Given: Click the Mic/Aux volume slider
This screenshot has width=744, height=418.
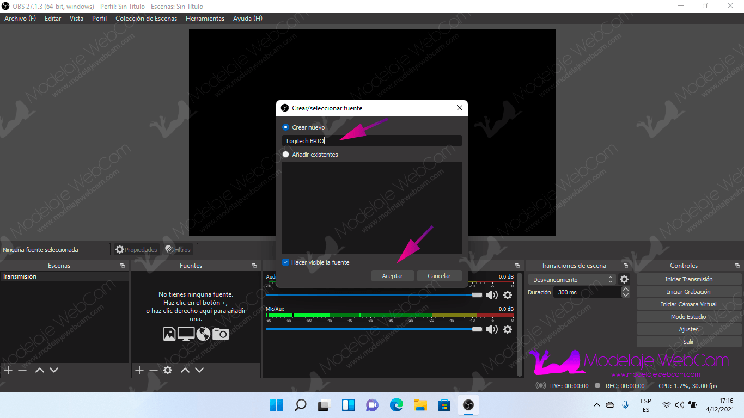Looking at the screenshot, I should pyautogui.click(x=370, y=329).
